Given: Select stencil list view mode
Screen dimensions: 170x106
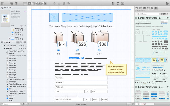Looking at the screenshot, I should pyautogui.click(x=168, y=14).
